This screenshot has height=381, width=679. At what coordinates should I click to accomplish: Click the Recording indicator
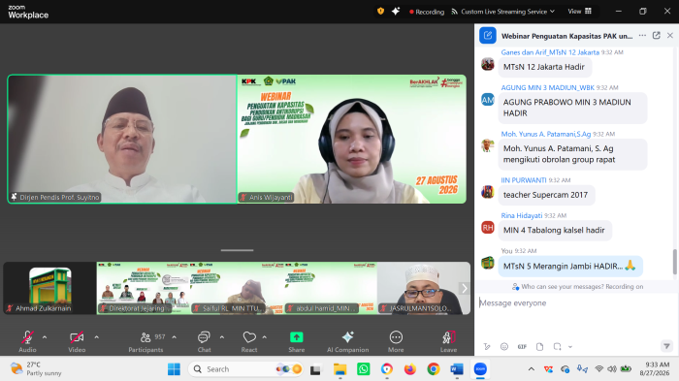(x=427, y=12)
